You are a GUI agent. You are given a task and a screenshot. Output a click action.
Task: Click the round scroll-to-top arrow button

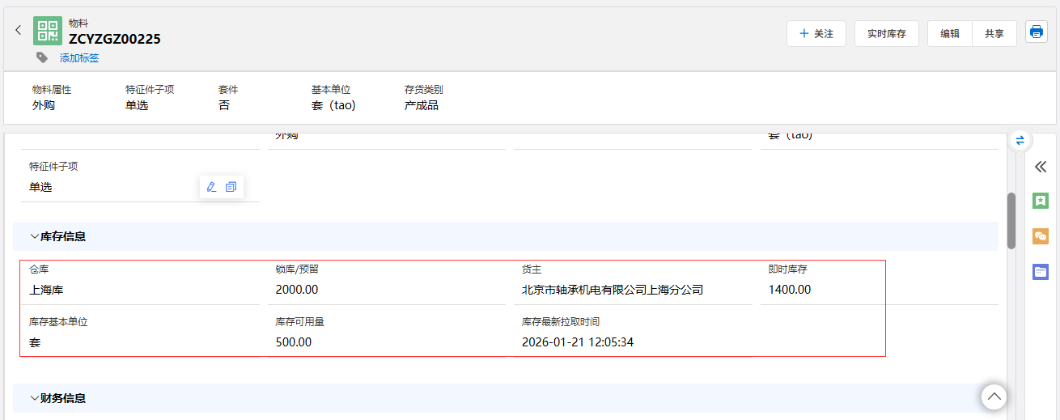994,397
